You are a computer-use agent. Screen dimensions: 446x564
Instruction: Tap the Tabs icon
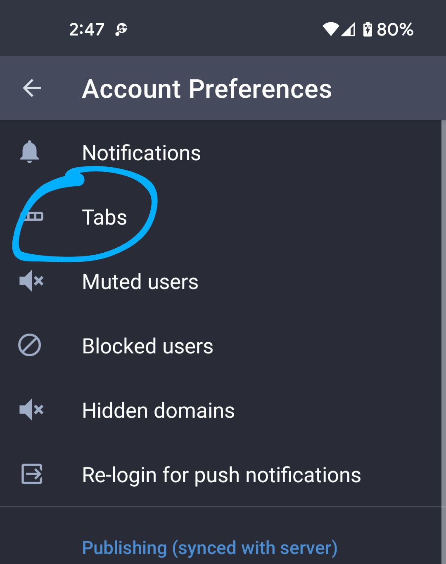pyautogui.click(x=33, y=216)
